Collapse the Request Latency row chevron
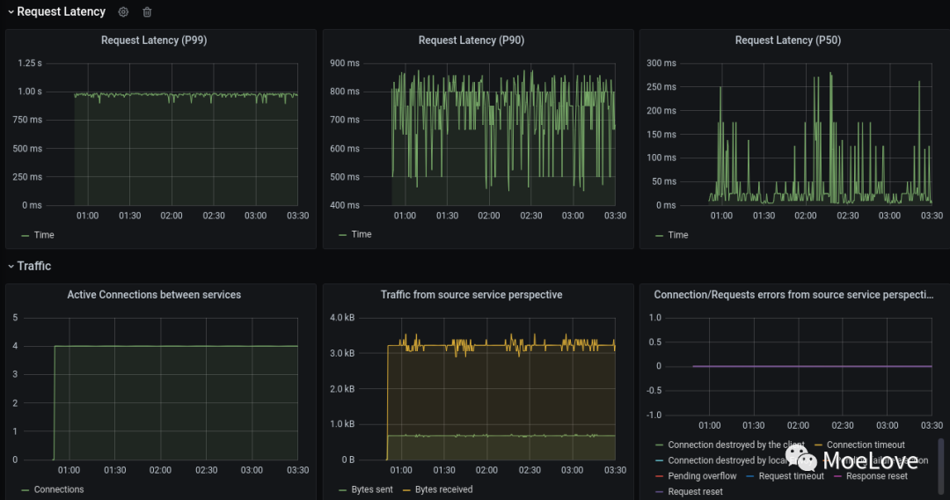This screenshot has width=950, height=500. (11, 12)
